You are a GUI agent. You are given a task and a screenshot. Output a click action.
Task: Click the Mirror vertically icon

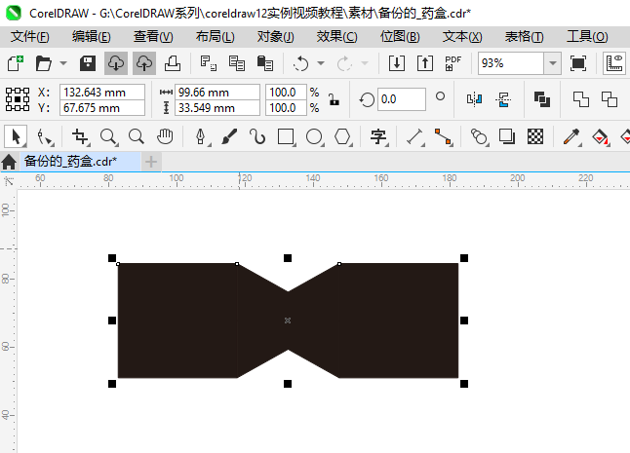coord(503,99)
